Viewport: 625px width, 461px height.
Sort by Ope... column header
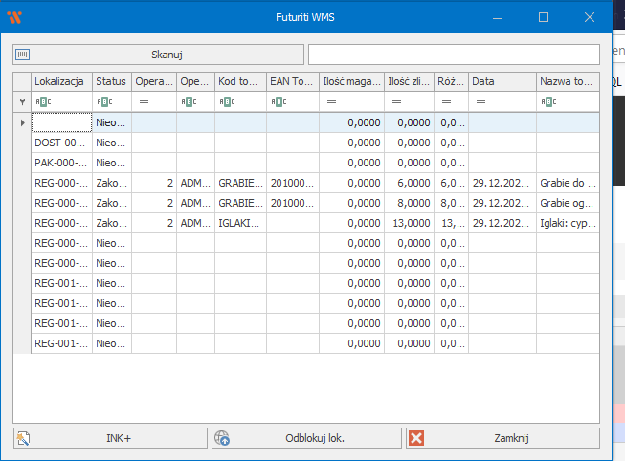pos(195,81)
